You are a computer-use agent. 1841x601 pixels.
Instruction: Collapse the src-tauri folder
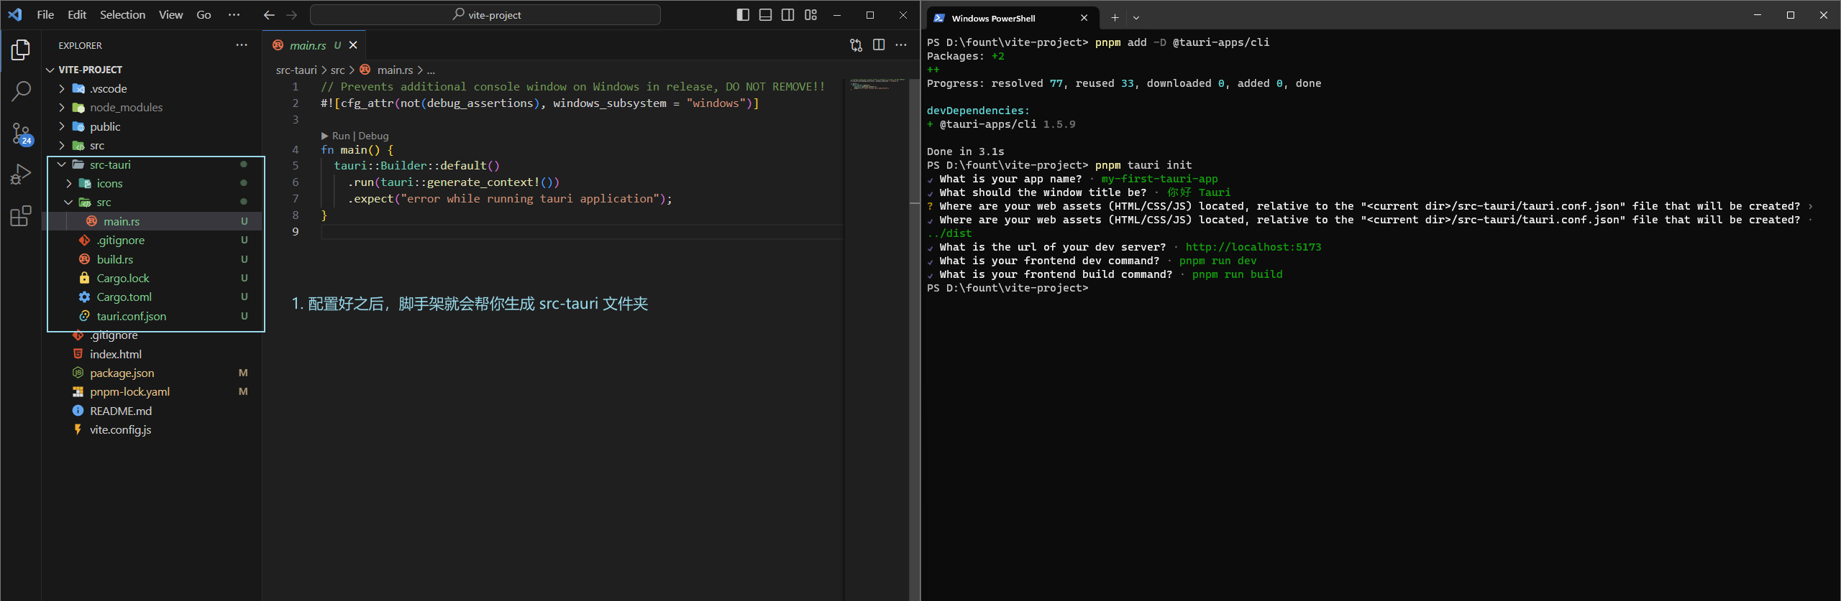tap(153, 164)
